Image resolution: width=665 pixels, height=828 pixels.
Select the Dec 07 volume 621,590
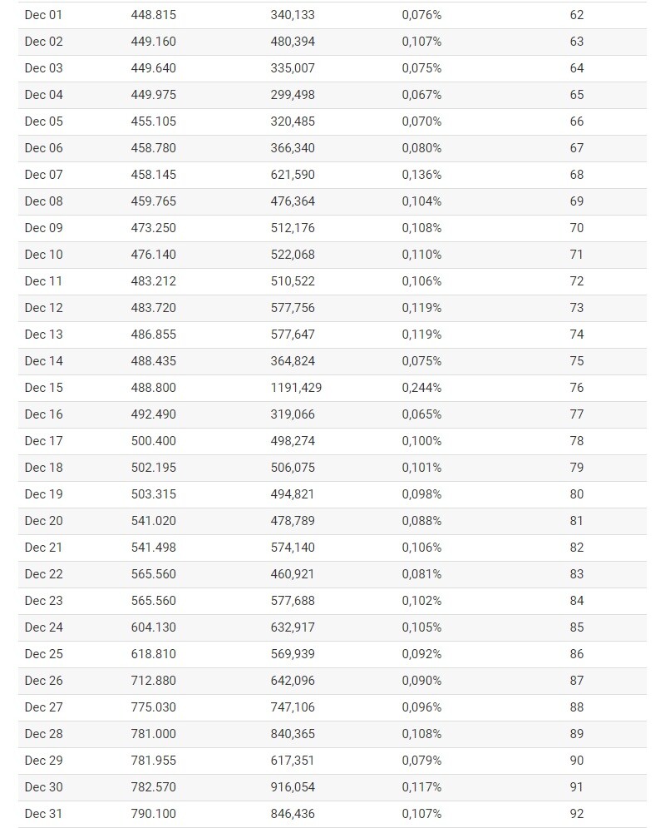(x=293, y=175)
